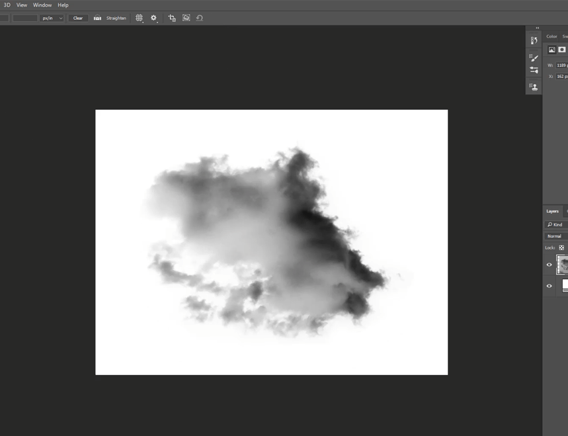Toggle lock transparent pixels
Image resolution: width=568 pixels, height=436 pixels.
click(561, 247)
